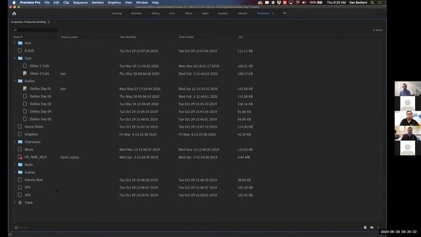This screenshot has width=421, height=237.
Task: Select the top participant video thumbnail
Action: click(408, 89)
